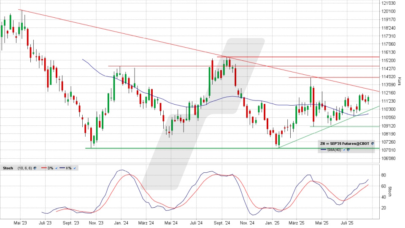The image size is (405, 228).
Task: Click the 'Stoch' indicator title
Action: tap(8, 168)
